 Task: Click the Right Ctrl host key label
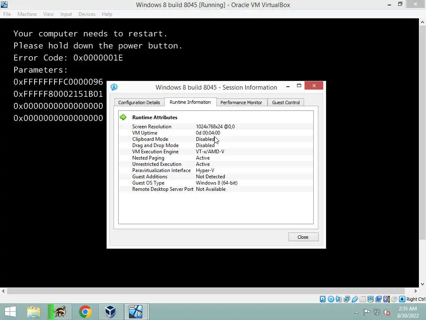tap(416, 299)
